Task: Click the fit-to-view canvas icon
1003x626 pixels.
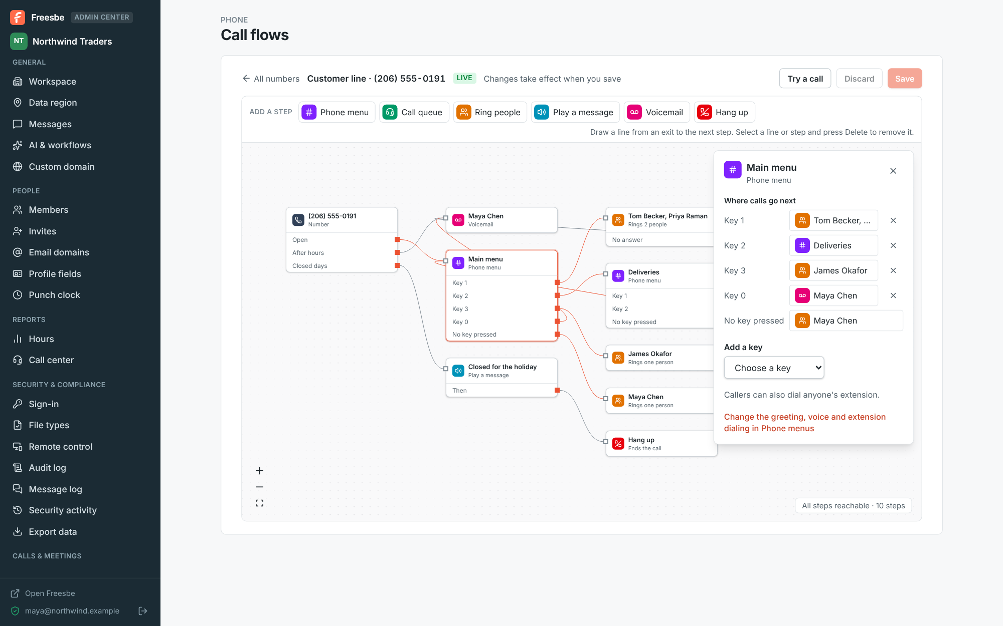Action: 259,503
